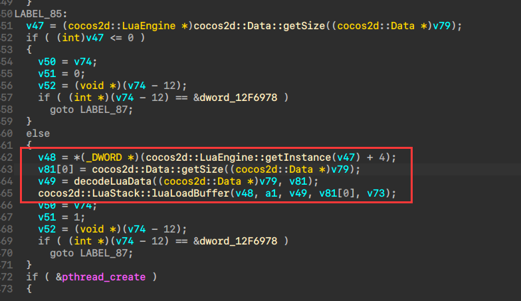
Task: Click &dword_12F6978 on line 57
Action: 235,98
